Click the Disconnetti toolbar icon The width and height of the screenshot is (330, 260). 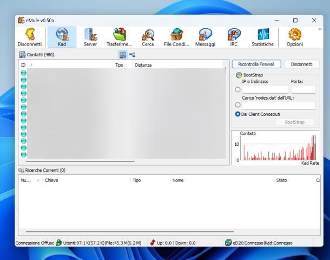[30, 37]
